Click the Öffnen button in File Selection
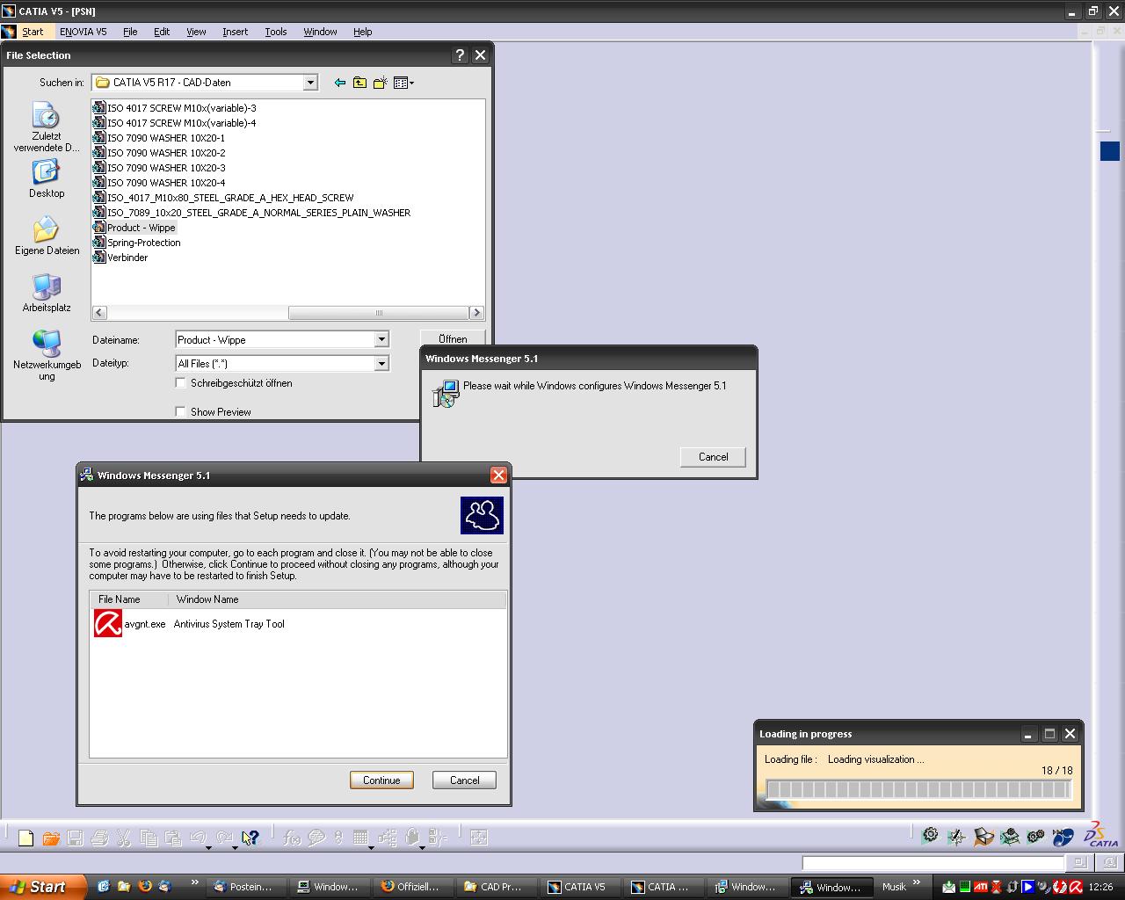This screenshot has width=1125, height=900. pyautogui.click(x=453, y=338)
